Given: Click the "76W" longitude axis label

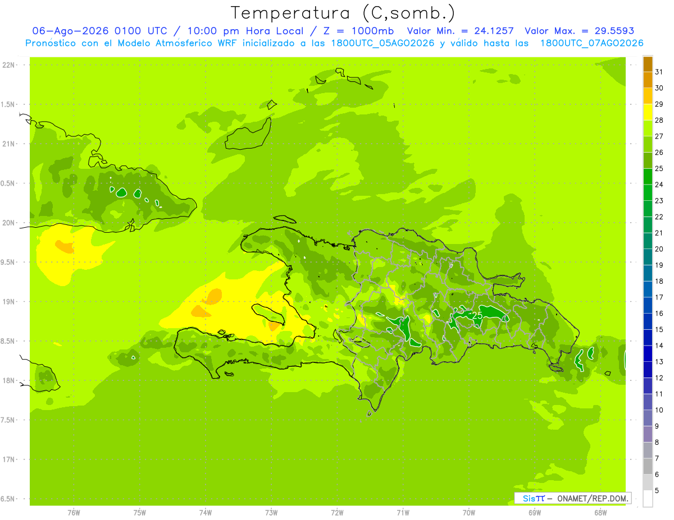Looking at the screenshot, I should pos(74,513).
